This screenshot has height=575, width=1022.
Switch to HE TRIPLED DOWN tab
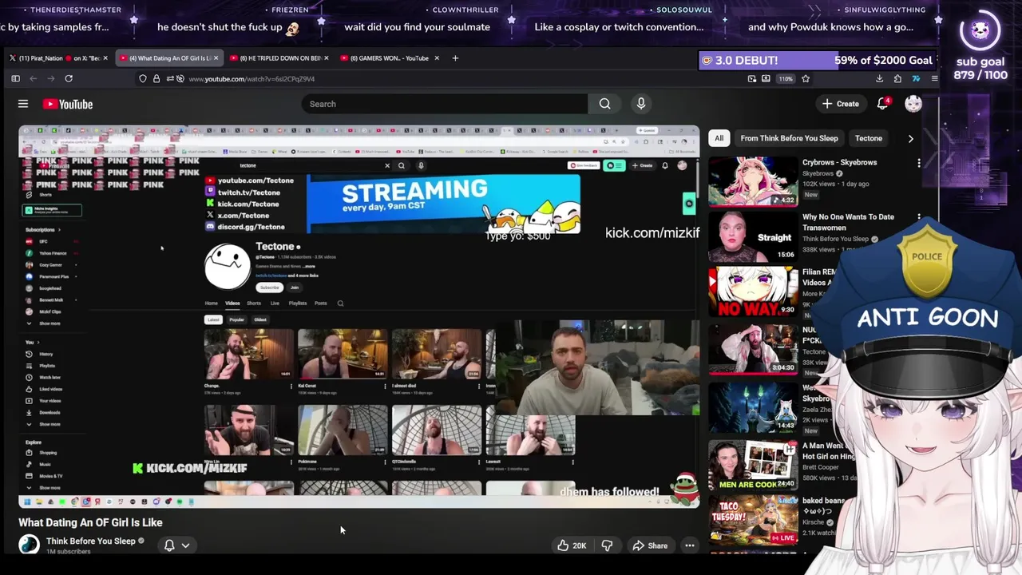(280, 57)
